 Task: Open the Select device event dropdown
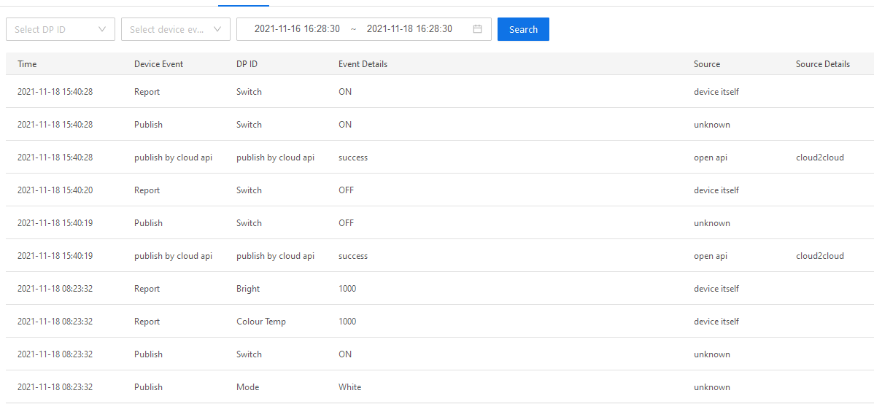(176, 29)
